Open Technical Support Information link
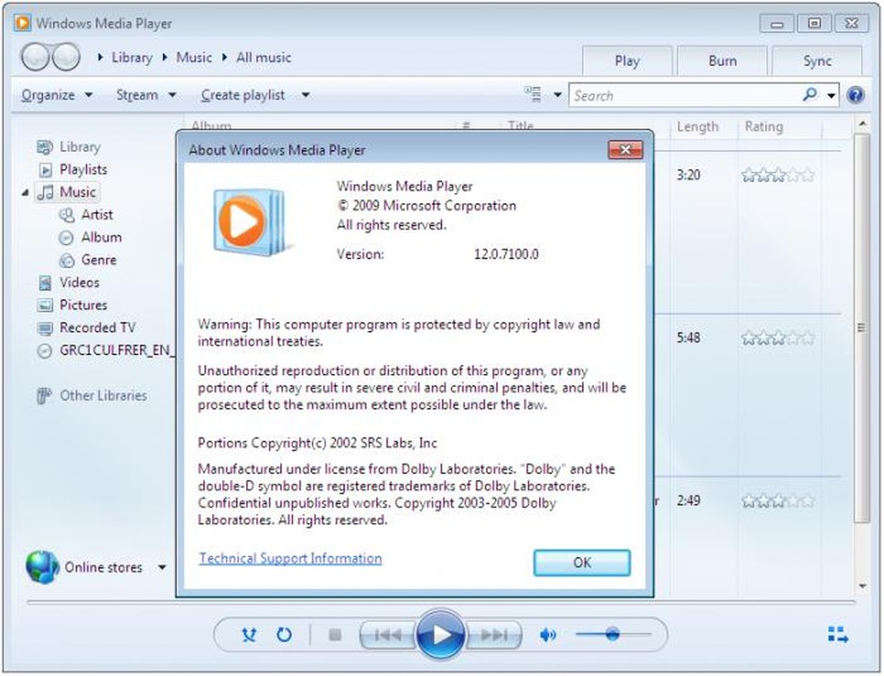This screenshot has height=676, width=884. pyautogui.click(x=287, y=558)
